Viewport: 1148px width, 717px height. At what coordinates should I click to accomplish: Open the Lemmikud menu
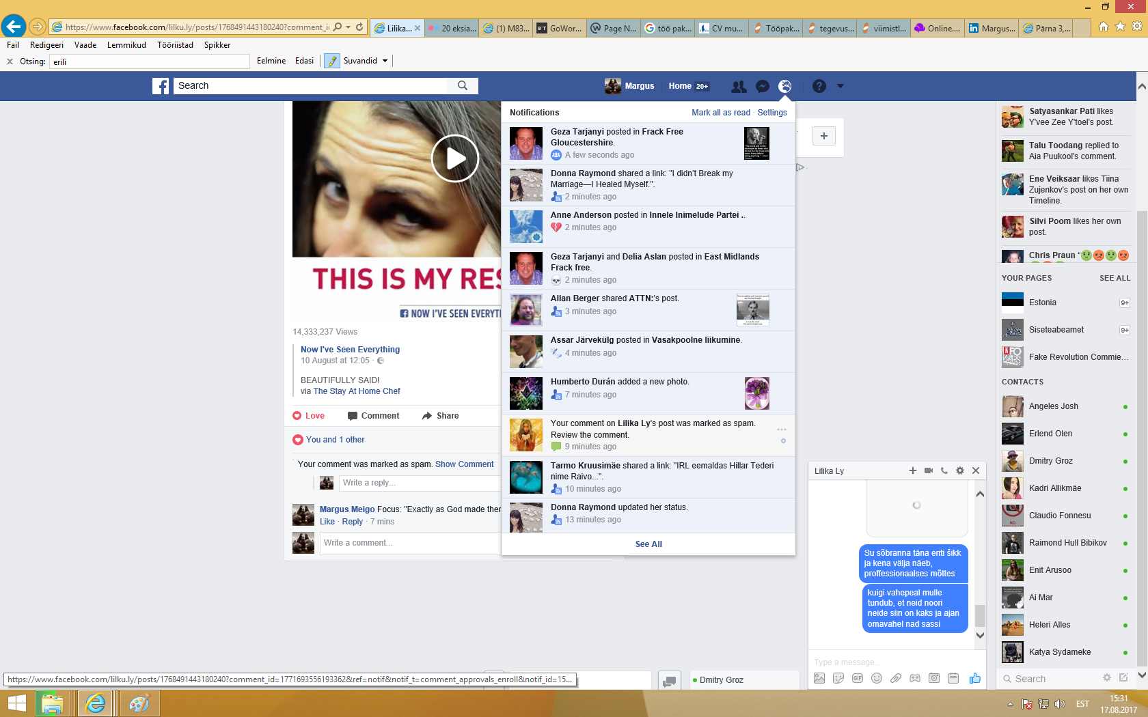pyautogui.click(x=126, y=45)
